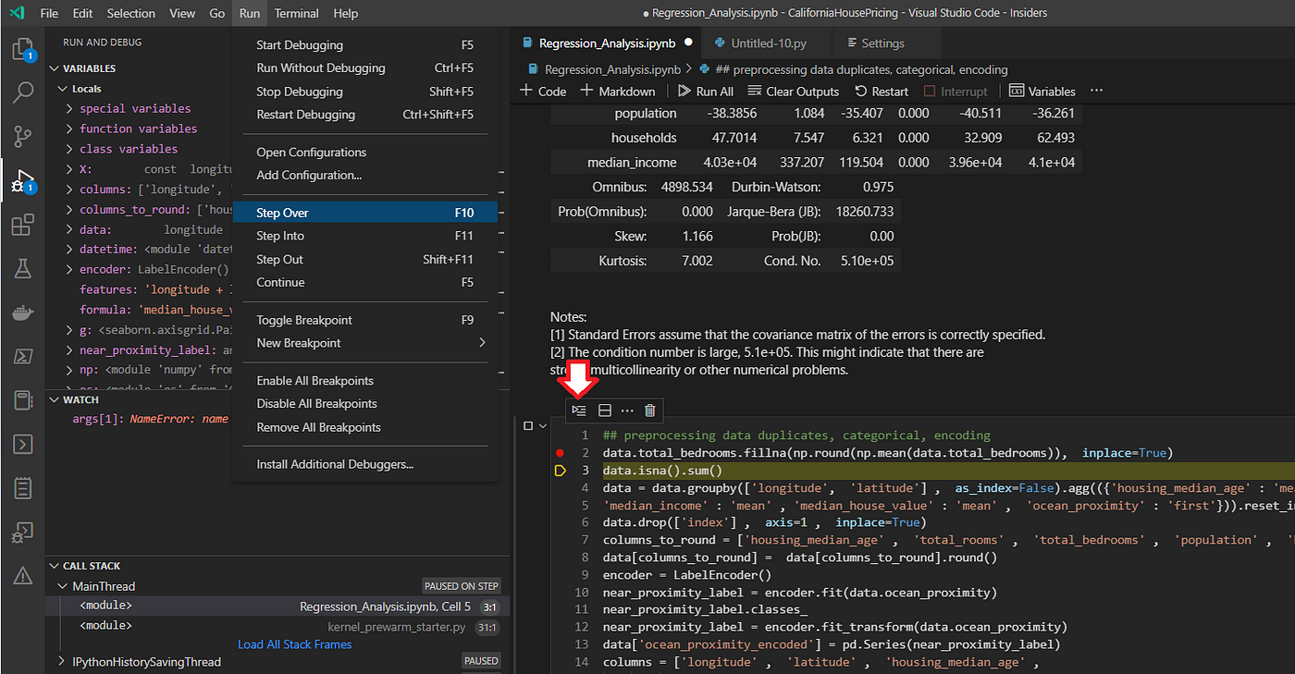
Task: Choose Install Additional Debuggers entry
Action: (x=365, y=464)
